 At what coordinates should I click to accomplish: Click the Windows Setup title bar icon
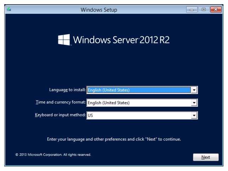(x=9, y=9)
